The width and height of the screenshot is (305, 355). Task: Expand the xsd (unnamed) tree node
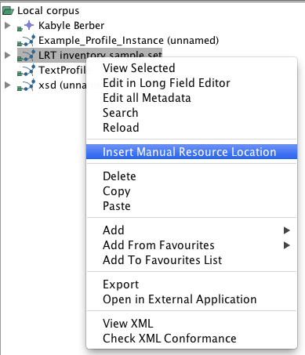click(x=8, y=85)
